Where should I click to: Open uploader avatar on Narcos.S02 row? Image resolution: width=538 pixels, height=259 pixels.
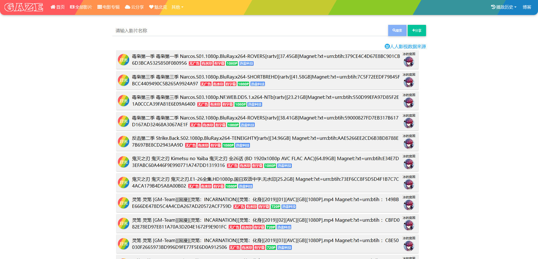[x=409, y=123]
